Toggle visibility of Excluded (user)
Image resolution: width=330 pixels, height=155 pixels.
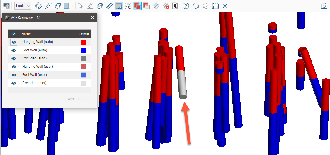tap(13, 83)
